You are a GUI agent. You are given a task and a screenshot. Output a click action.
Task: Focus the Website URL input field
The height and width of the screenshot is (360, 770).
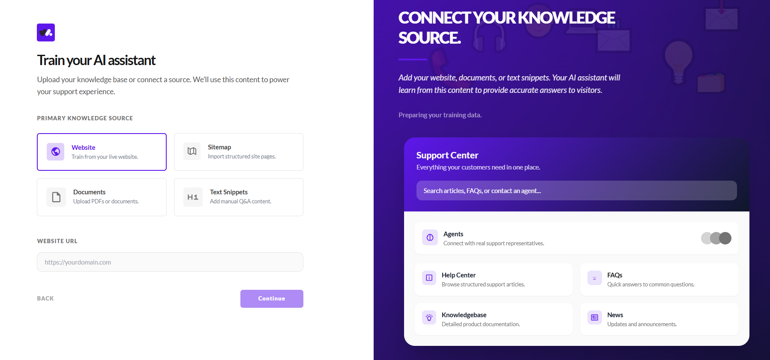170,262
